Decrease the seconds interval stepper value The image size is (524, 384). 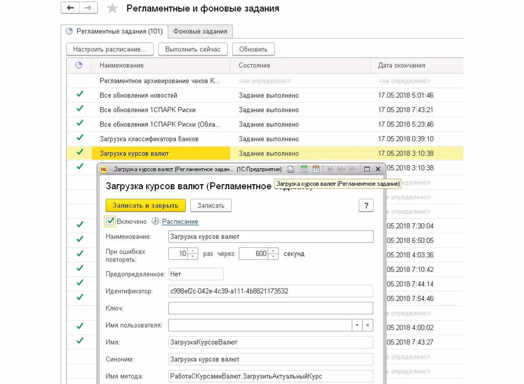[x=273, y=256]
